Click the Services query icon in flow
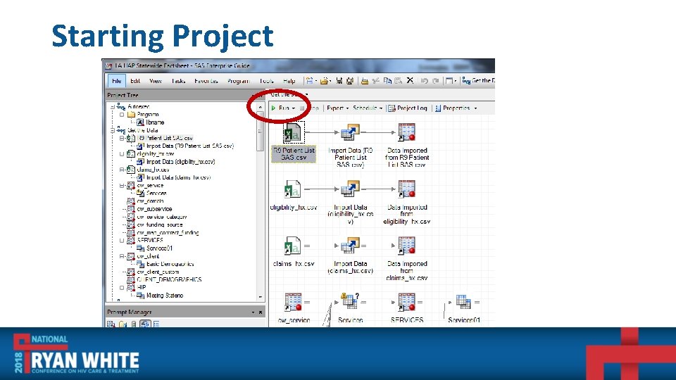This screenshot has height=380, width=676. [x=350, y=301]
